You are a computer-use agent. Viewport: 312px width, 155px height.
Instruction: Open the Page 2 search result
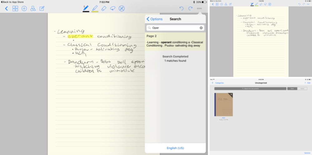175,42
